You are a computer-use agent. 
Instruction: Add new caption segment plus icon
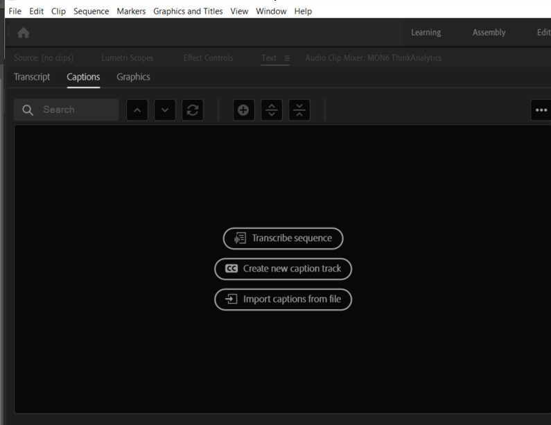tap(244, 110)
